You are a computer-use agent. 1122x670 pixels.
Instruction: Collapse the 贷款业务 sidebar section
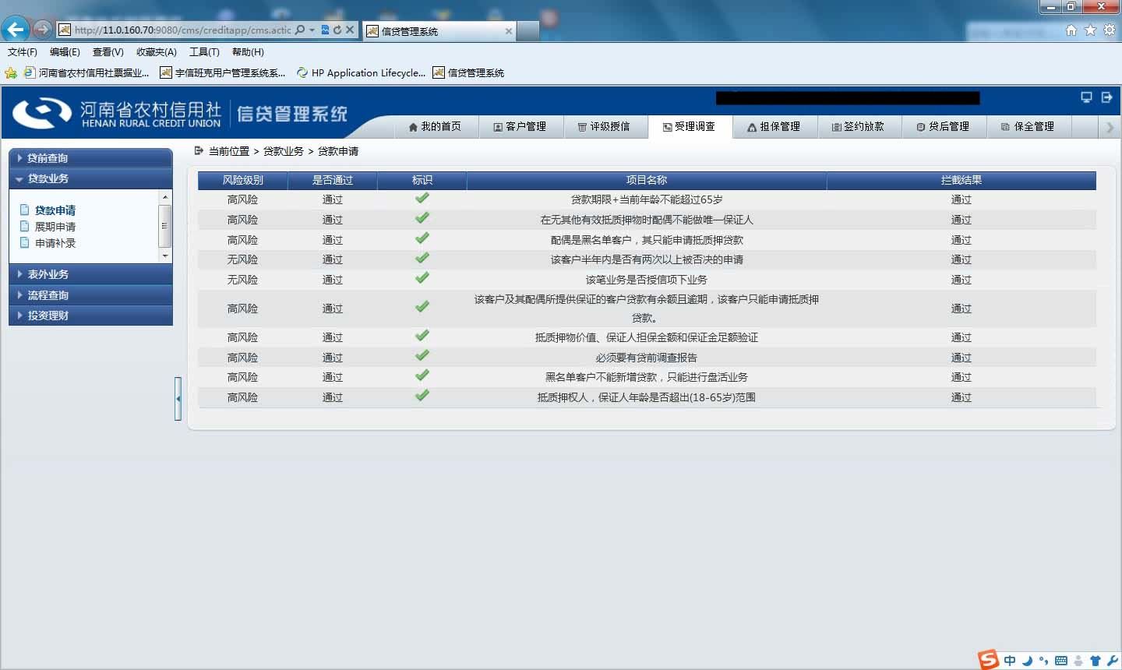click(x=90, y=178)
